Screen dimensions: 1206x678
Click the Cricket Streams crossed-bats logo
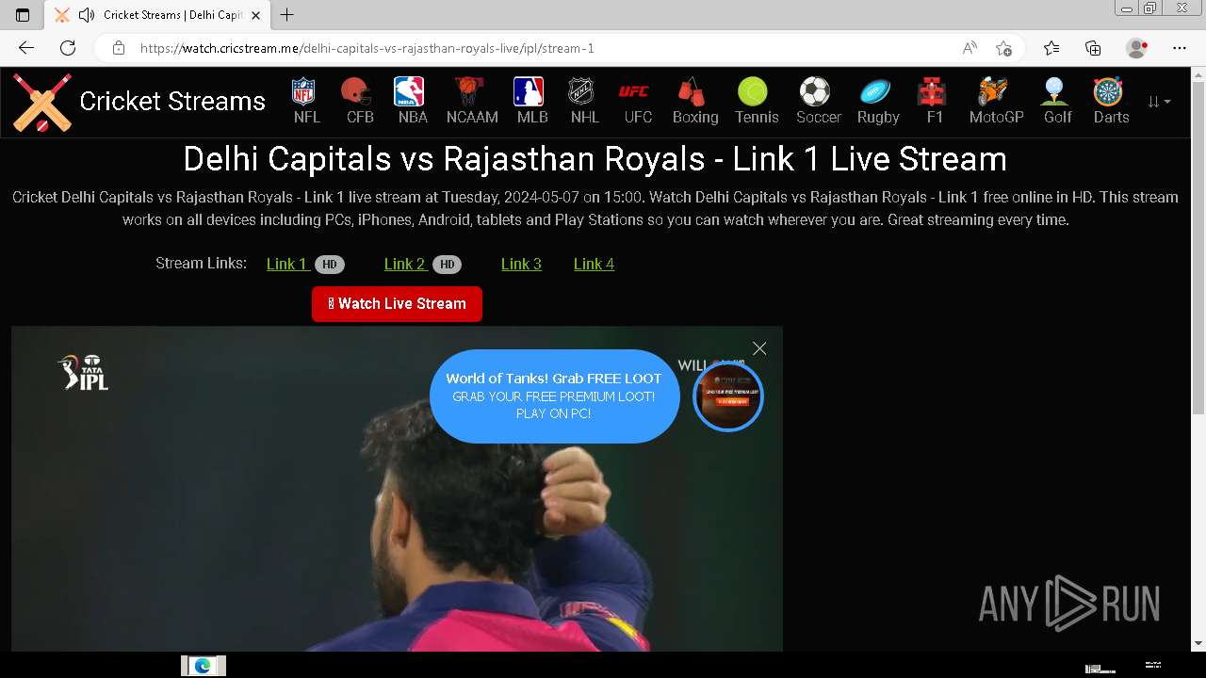(42, 102)
